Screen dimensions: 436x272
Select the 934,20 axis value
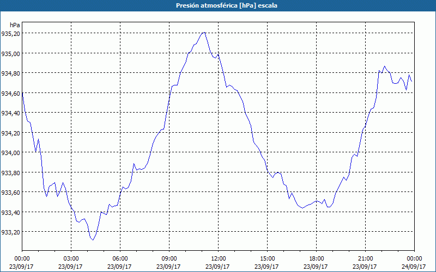[x=10, y=133]
